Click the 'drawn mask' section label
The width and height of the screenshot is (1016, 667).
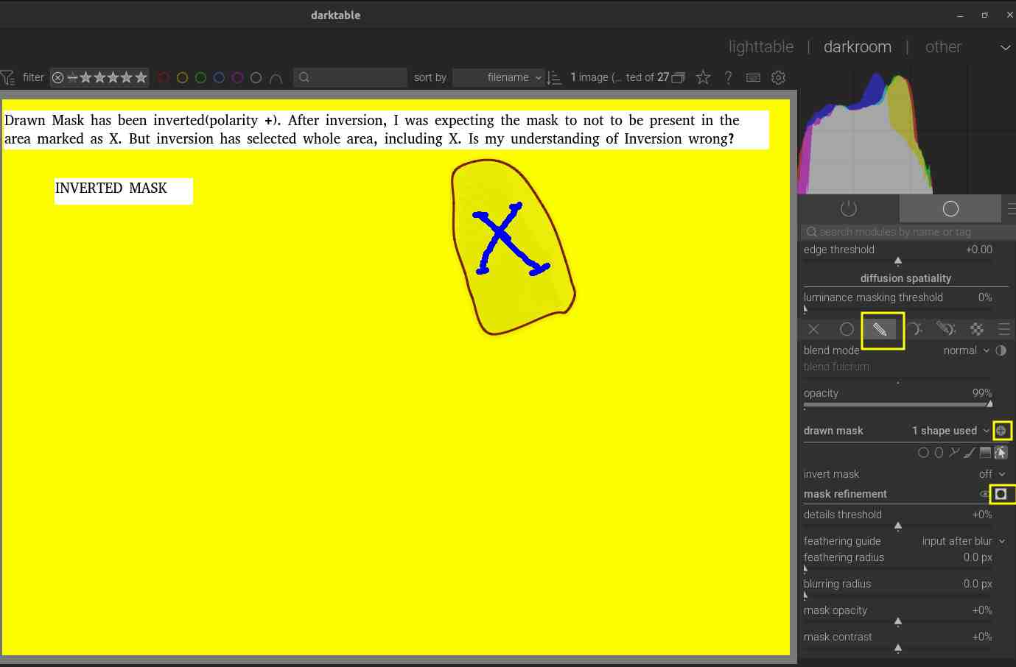point(833,431)
